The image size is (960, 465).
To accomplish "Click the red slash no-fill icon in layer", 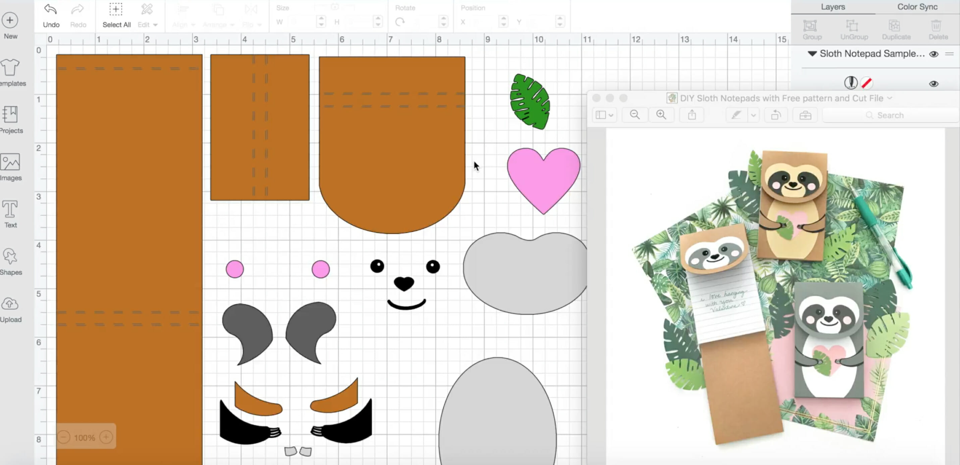I will tap(867, 83).
